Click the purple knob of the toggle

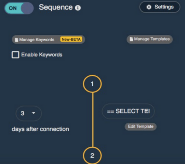pos(27,8)
